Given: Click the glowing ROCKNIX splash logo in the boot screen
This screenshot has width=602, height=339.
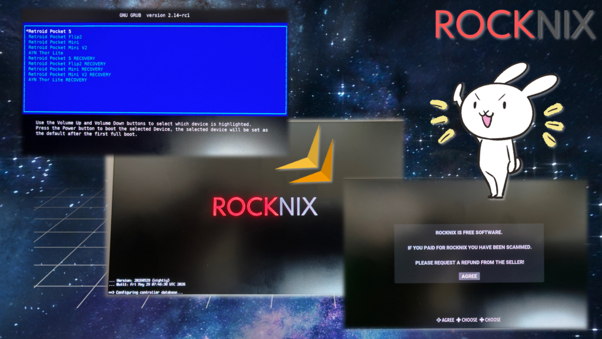Looking at the screenshot, I should click(265, 207).
